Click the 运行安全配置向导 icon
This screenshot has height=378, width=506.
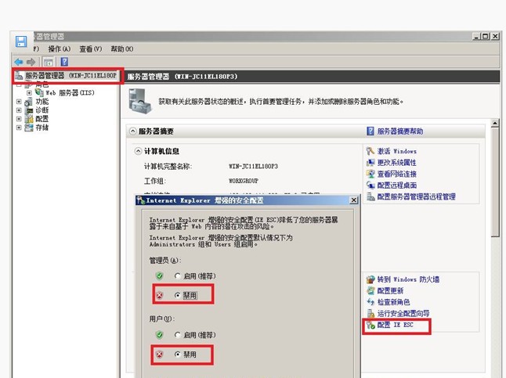370,313
